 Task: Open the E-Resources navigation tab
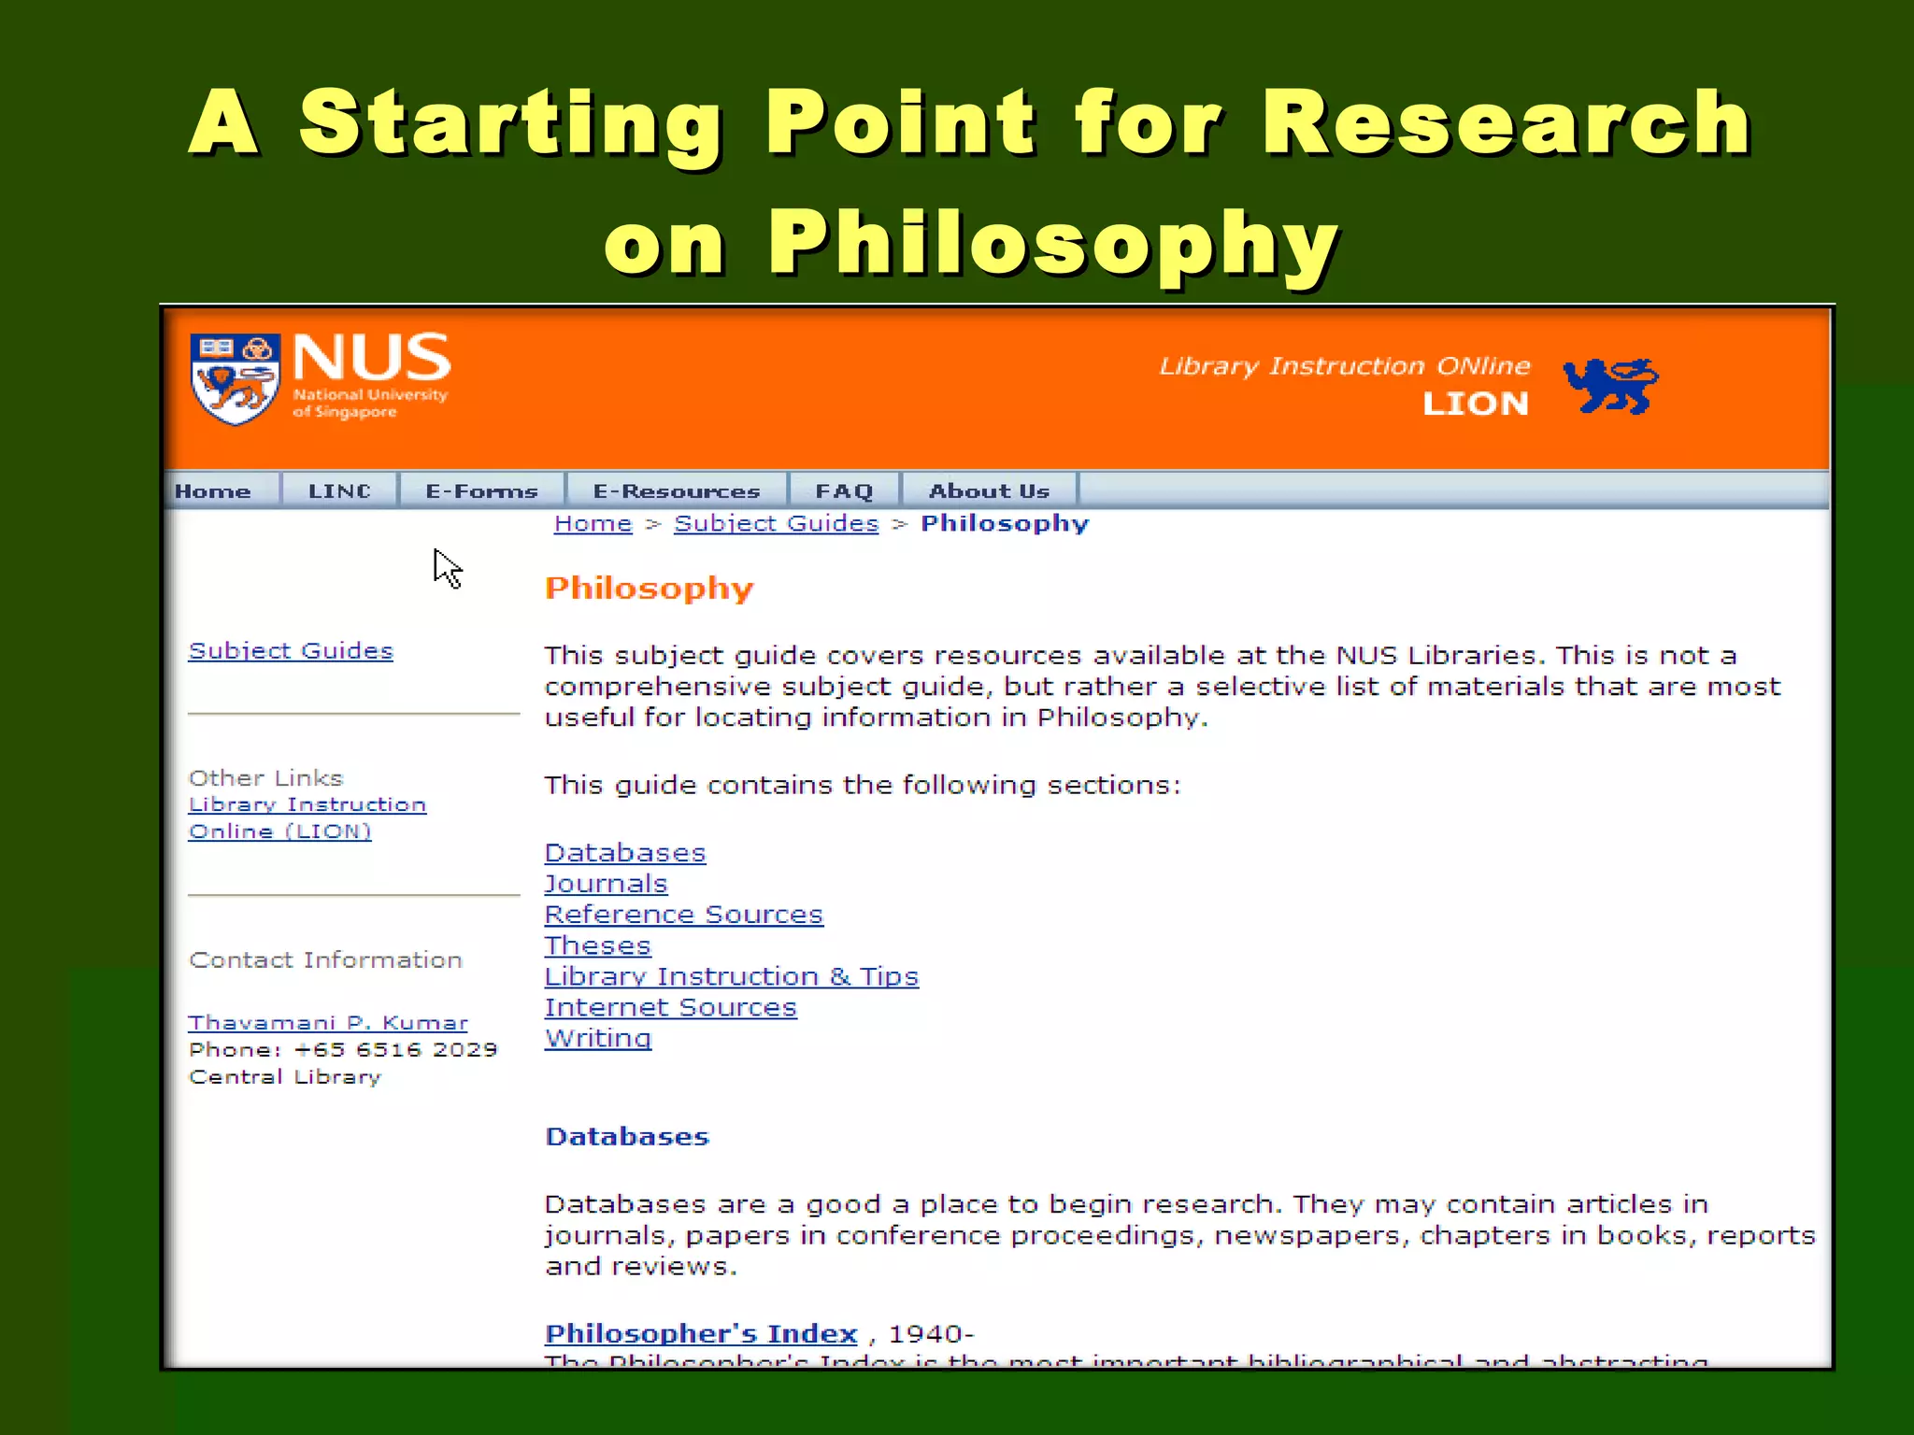pyautogui.click(x=677, y=491)
